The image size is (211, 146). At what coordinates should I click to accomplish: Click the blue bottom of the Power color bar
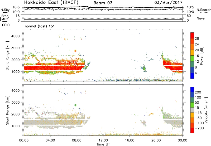point(192,76)
